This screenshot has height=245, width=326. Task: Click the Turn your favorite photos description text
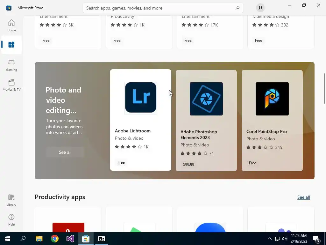pos(64,127)
